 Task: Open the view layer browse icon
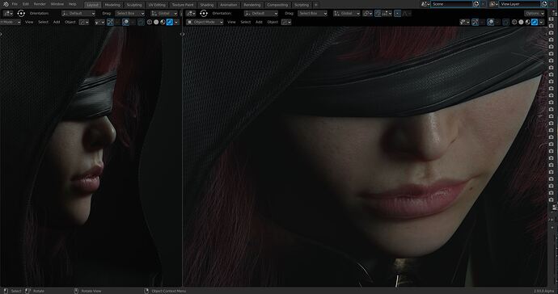pos(493,4)
